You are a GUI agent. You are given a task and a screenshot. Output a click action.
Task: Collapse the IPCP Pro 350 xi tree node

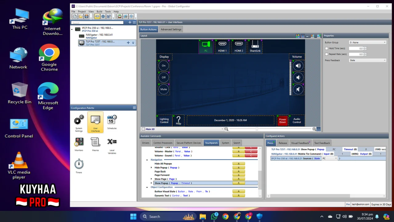point(72,29)
